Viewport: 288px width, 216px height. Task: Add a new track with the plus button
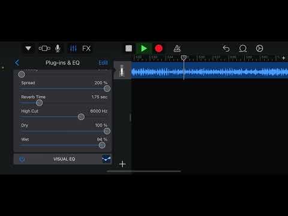[x=122, y=164]
